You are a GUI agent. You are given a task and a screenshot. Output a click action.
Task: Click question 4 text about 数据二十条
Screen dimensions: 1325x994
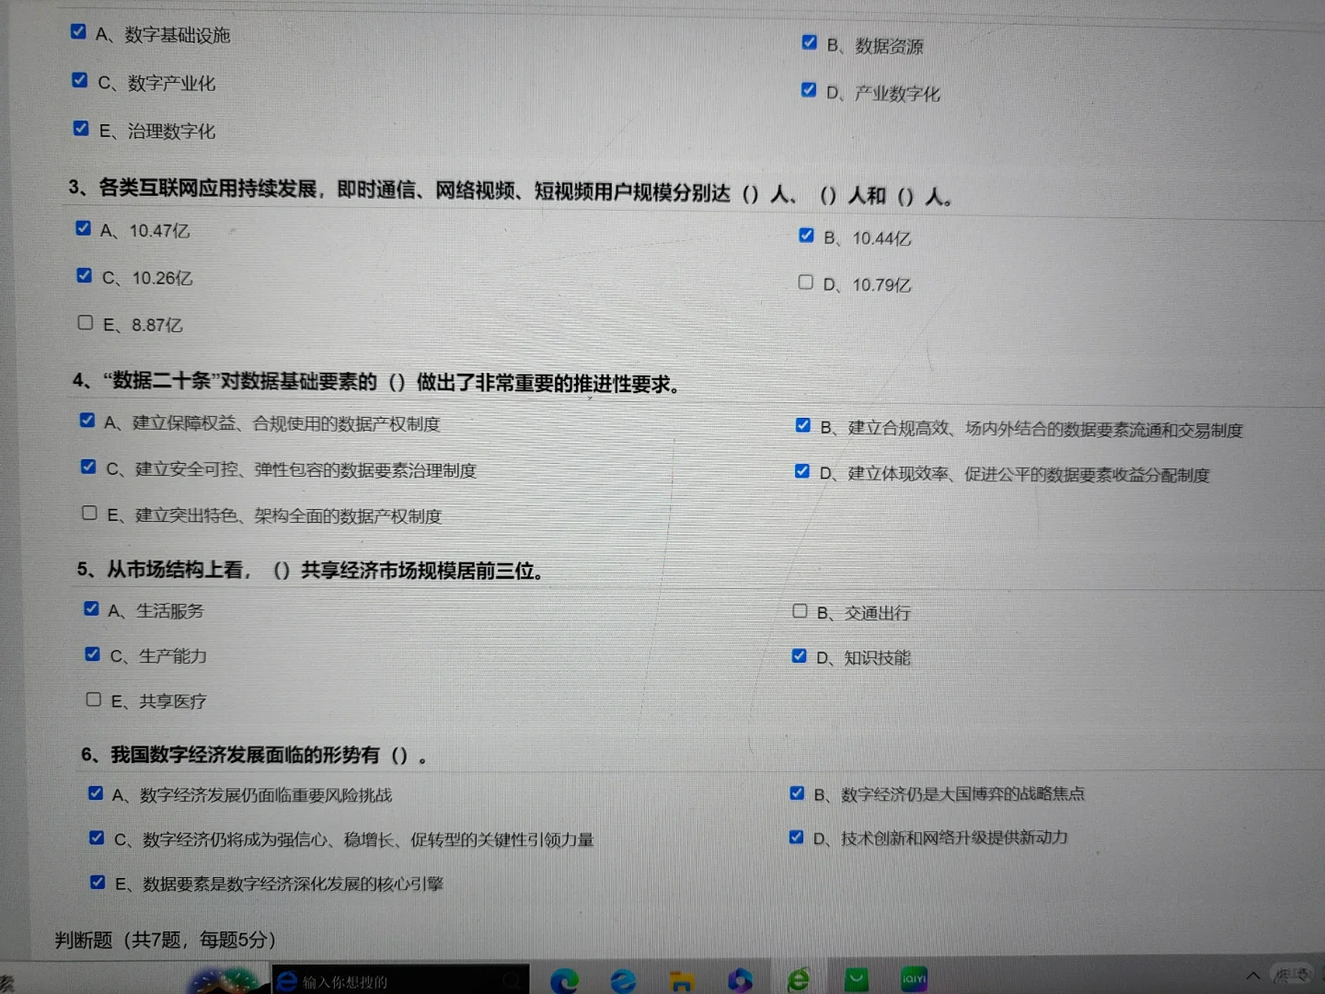[x=377, y=382]
